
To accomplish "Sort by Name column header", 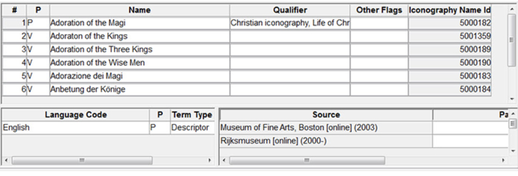I will click(x=139, y=10).
